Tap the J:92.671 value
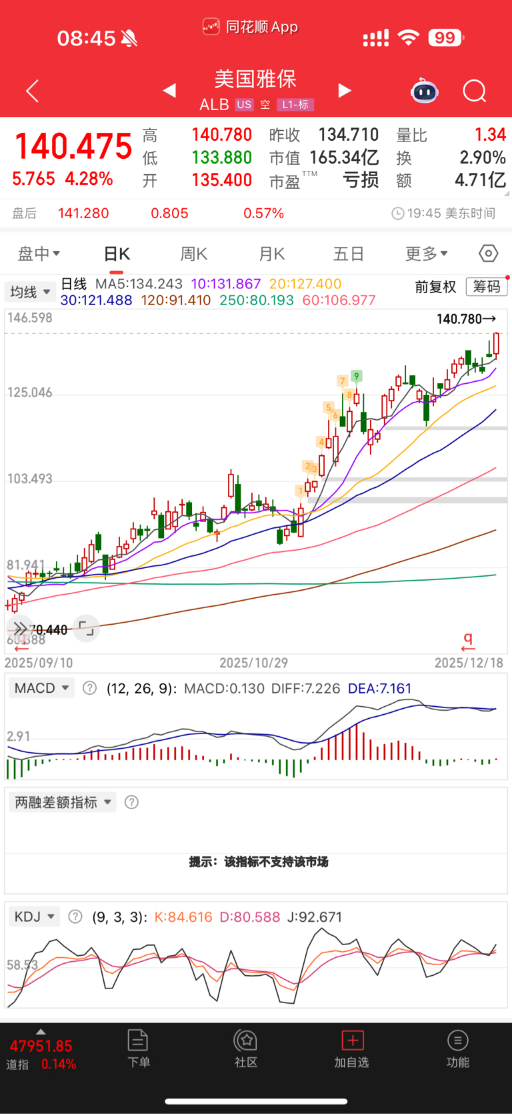 coord(315,917)
